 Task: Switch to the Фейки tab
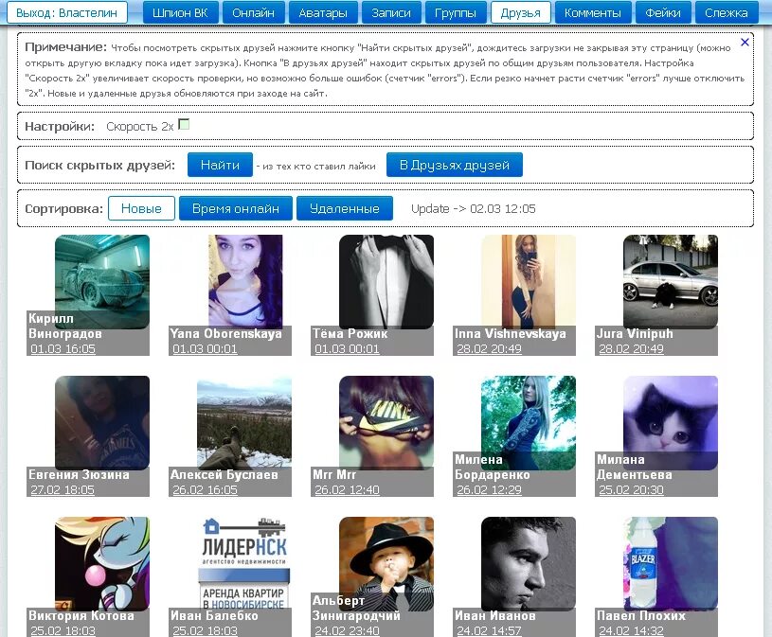(663, 13)
